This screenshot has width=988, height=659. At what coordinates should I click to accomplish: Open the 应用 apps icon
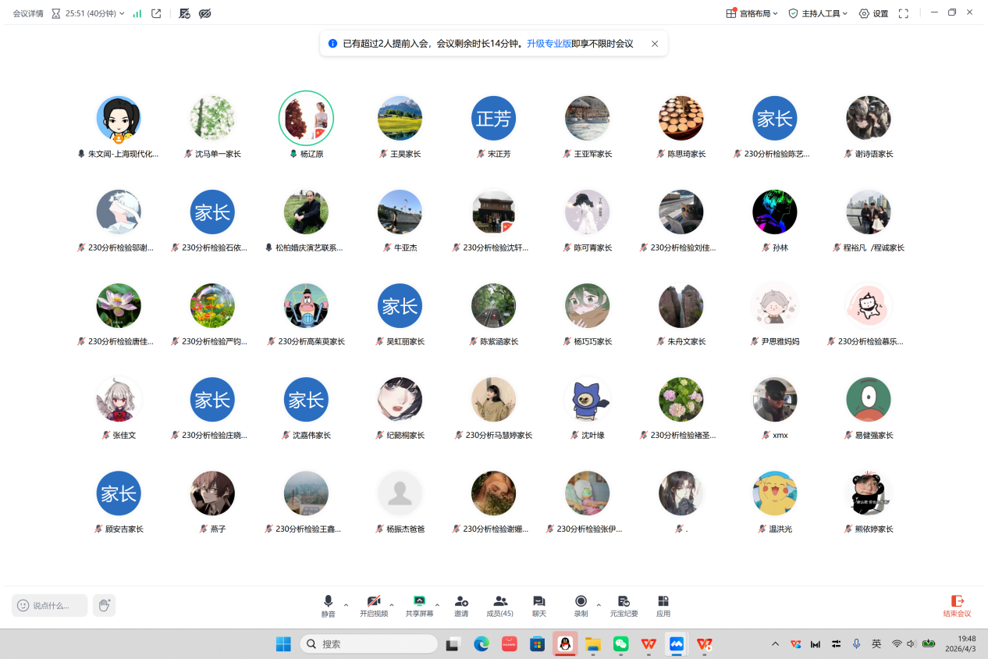click(x=663, y=605)
